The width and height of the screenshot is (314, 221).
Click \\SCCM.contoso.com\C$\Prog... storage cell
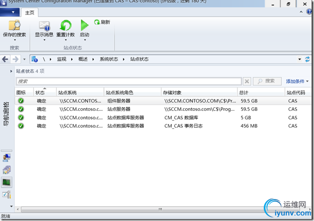click(199, 109)
